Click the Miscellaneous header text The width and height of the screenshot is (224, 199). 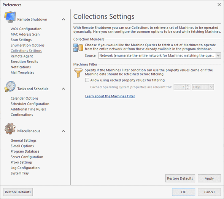tap(29, 131)
